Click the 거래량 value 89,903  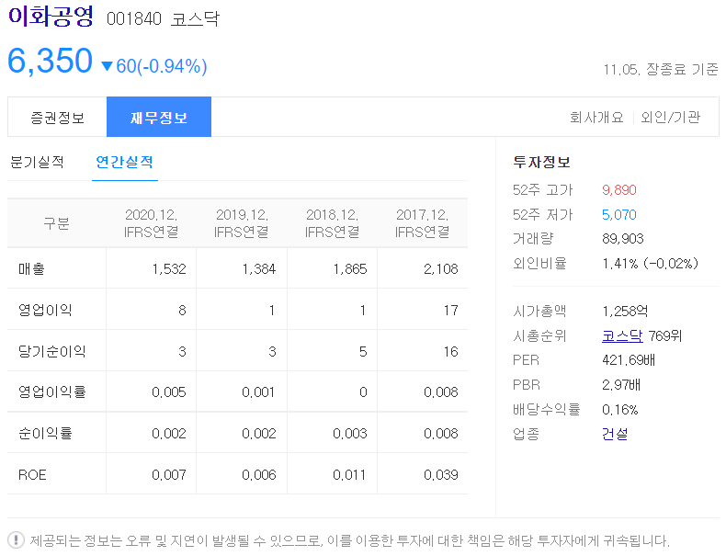tap(623, 239)
